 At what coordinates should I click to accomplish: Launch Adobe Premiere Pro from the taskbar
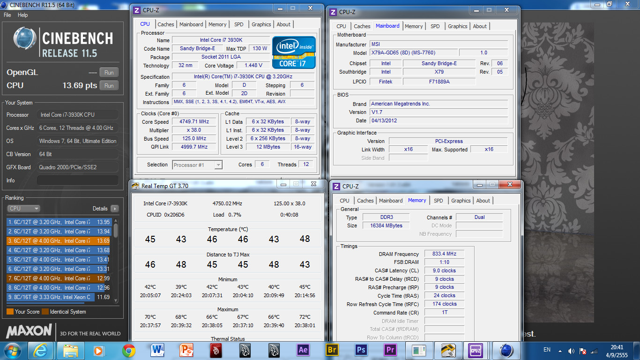pos(390,350)
